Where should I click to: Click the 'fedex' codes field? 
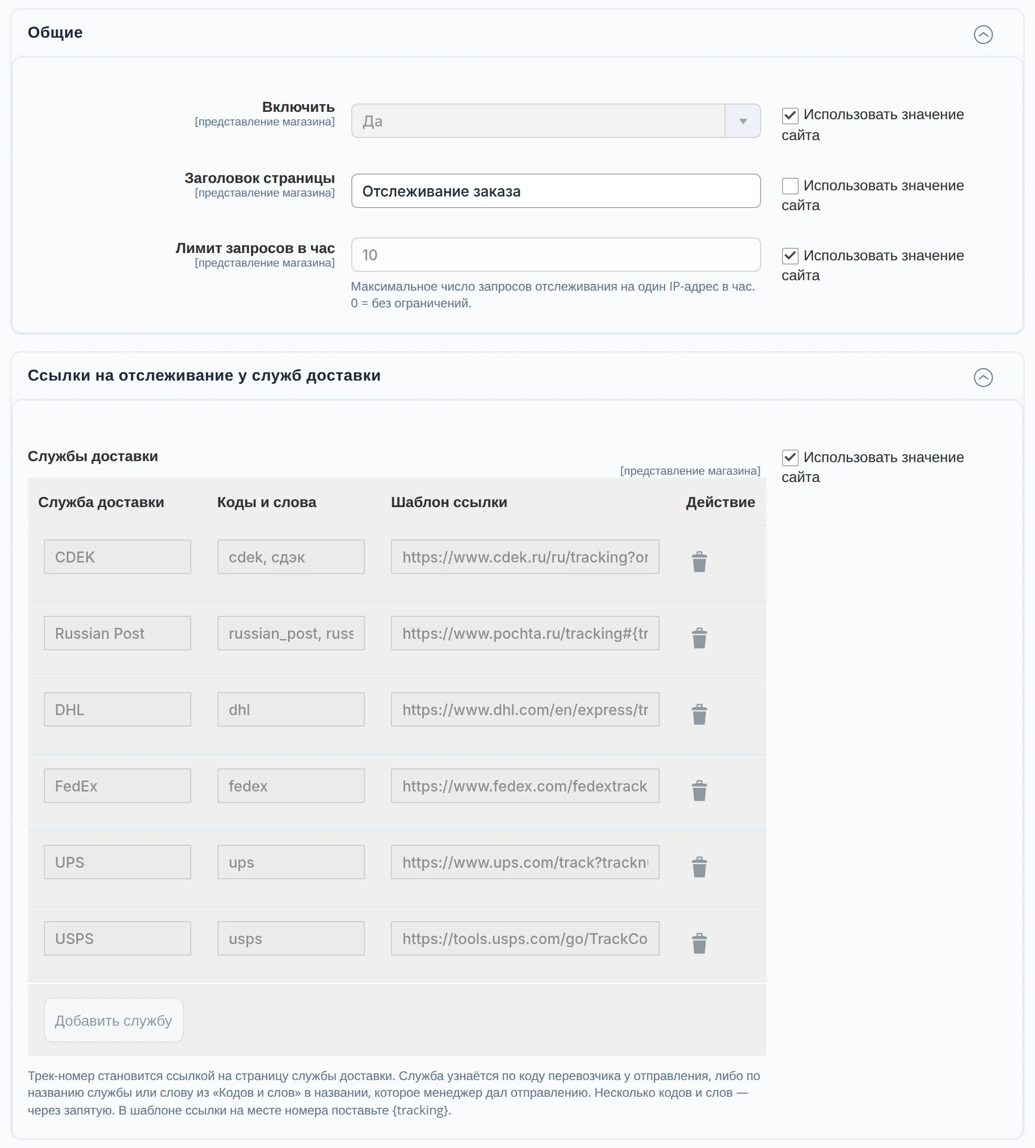tap(291, 785)
